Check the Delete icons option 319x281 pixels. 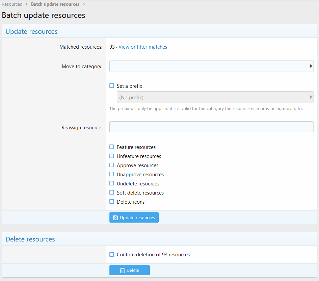click(x=112, y=202)
